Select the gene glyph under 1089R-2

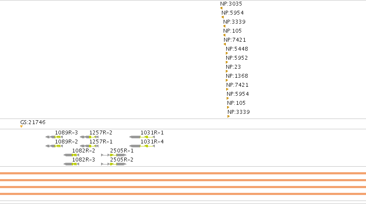[54, 146]
